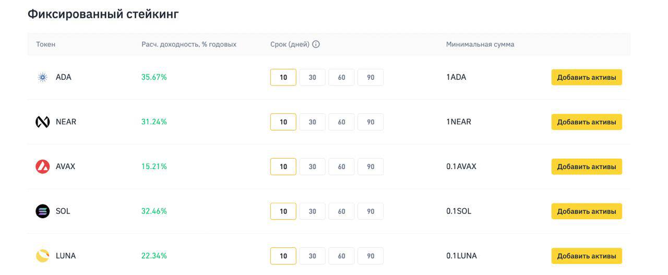Click the ADA token icon
The height and width of the screenshot is (275, 668).
coord(43,77)
